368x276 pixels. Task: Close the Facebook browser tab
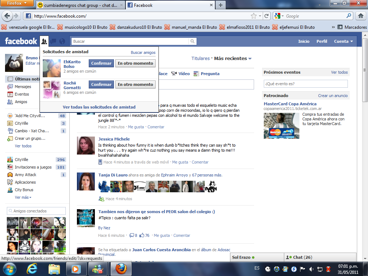(x=211, y=5)
